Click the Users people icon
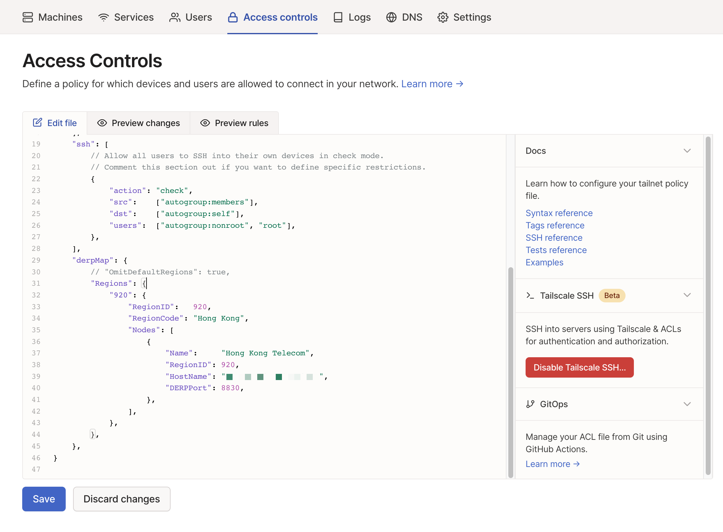Viewport: 723px width, 532px height. 175,17
